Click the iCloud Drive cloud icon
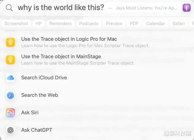The height and width of the screenshot is (140, 194). click(10, 78)
